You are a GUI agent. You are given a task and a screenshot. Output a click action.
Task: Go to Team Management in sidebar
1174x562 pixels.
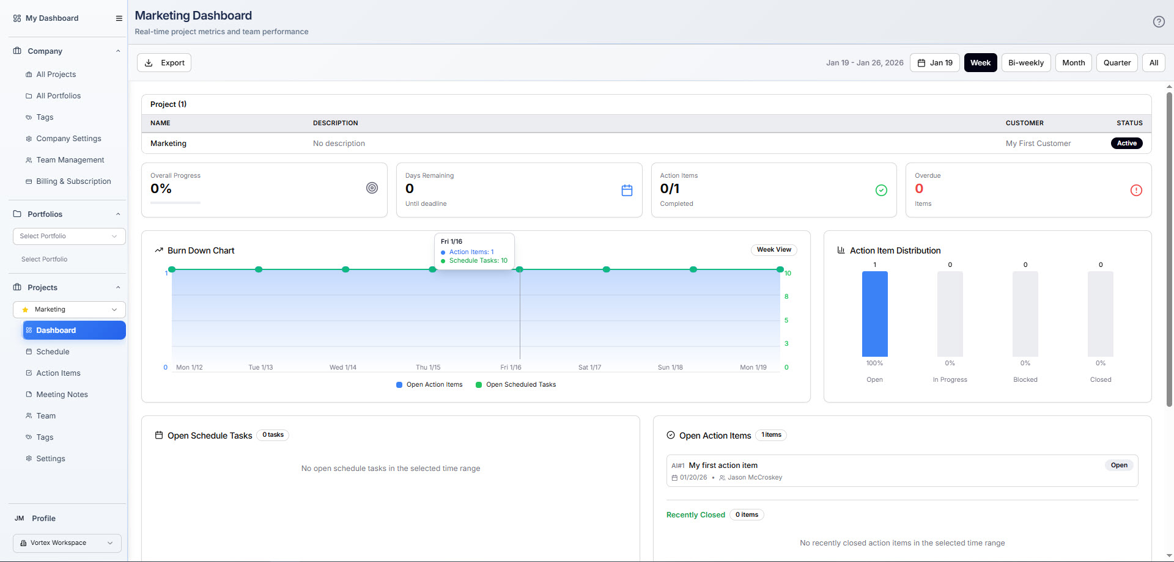click(x=70, y=160)
